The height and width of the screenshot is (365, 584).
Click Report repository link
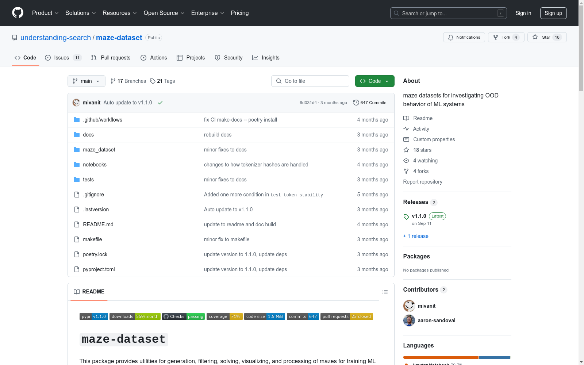pos(423,182)
